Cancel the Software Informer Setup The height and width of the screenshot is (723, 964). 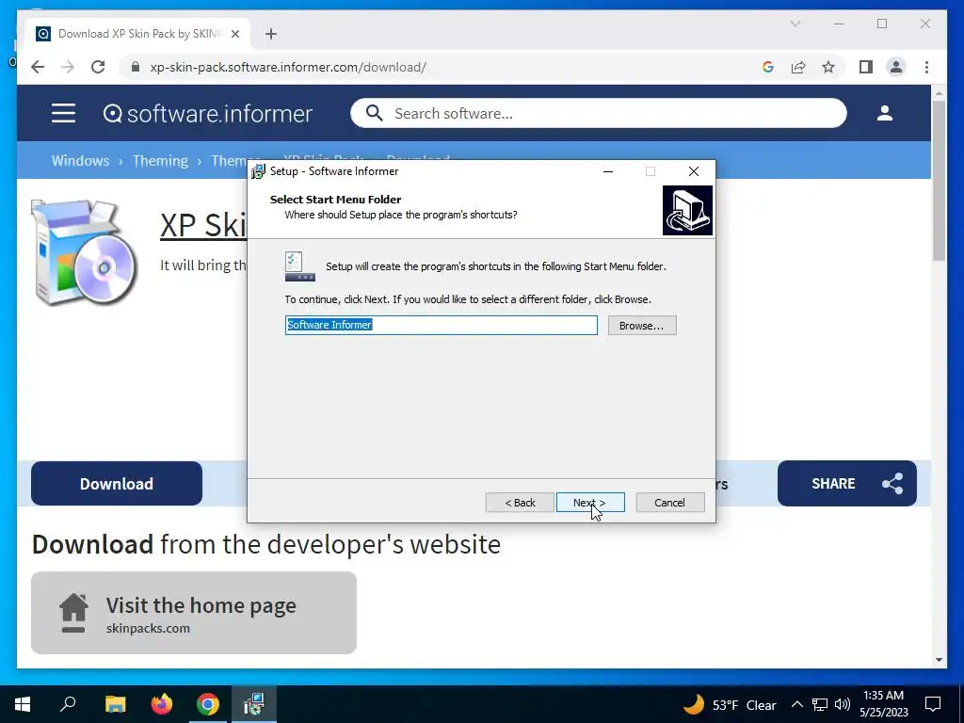coord(669,503)
